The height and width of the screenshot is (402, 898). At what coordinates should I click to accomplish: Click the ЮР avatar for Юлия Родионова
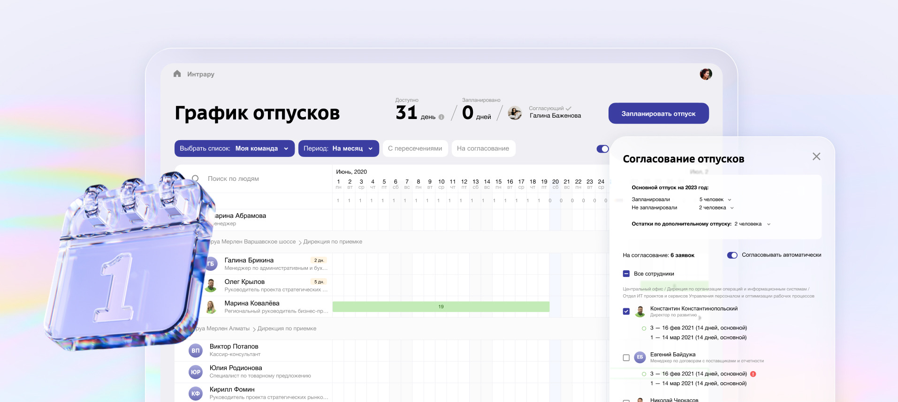(x=196, y=372)
